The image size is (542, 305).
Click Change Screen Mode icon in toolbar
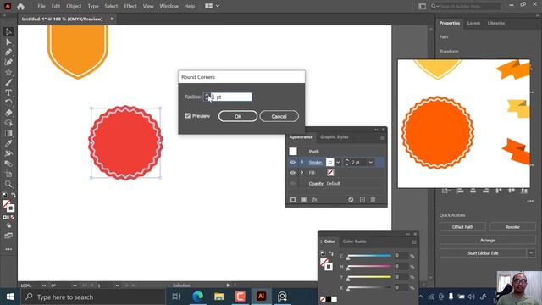pyautogui.click(x=8, y=236)
